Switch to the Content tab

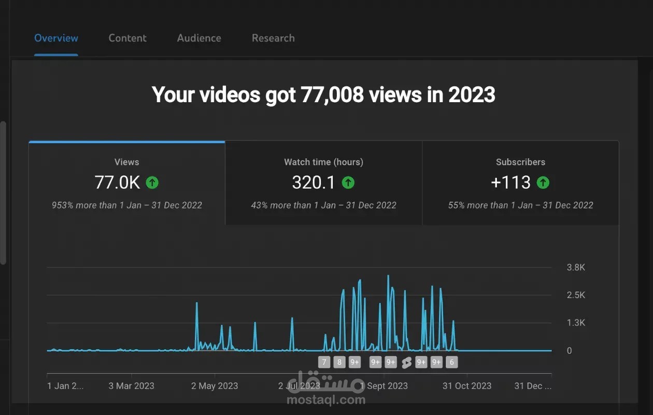[127, 38]
